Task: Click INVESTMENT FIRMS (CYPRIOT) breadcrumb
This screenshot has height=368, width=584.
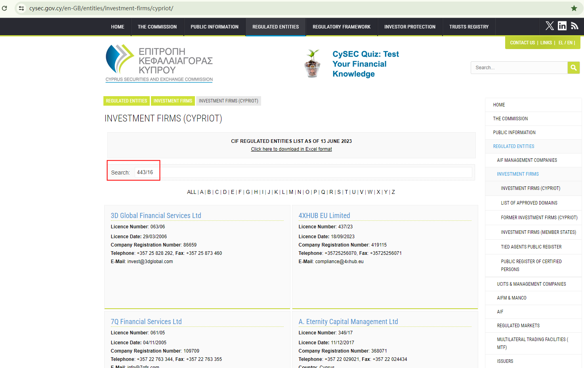Action: [228, 101]
